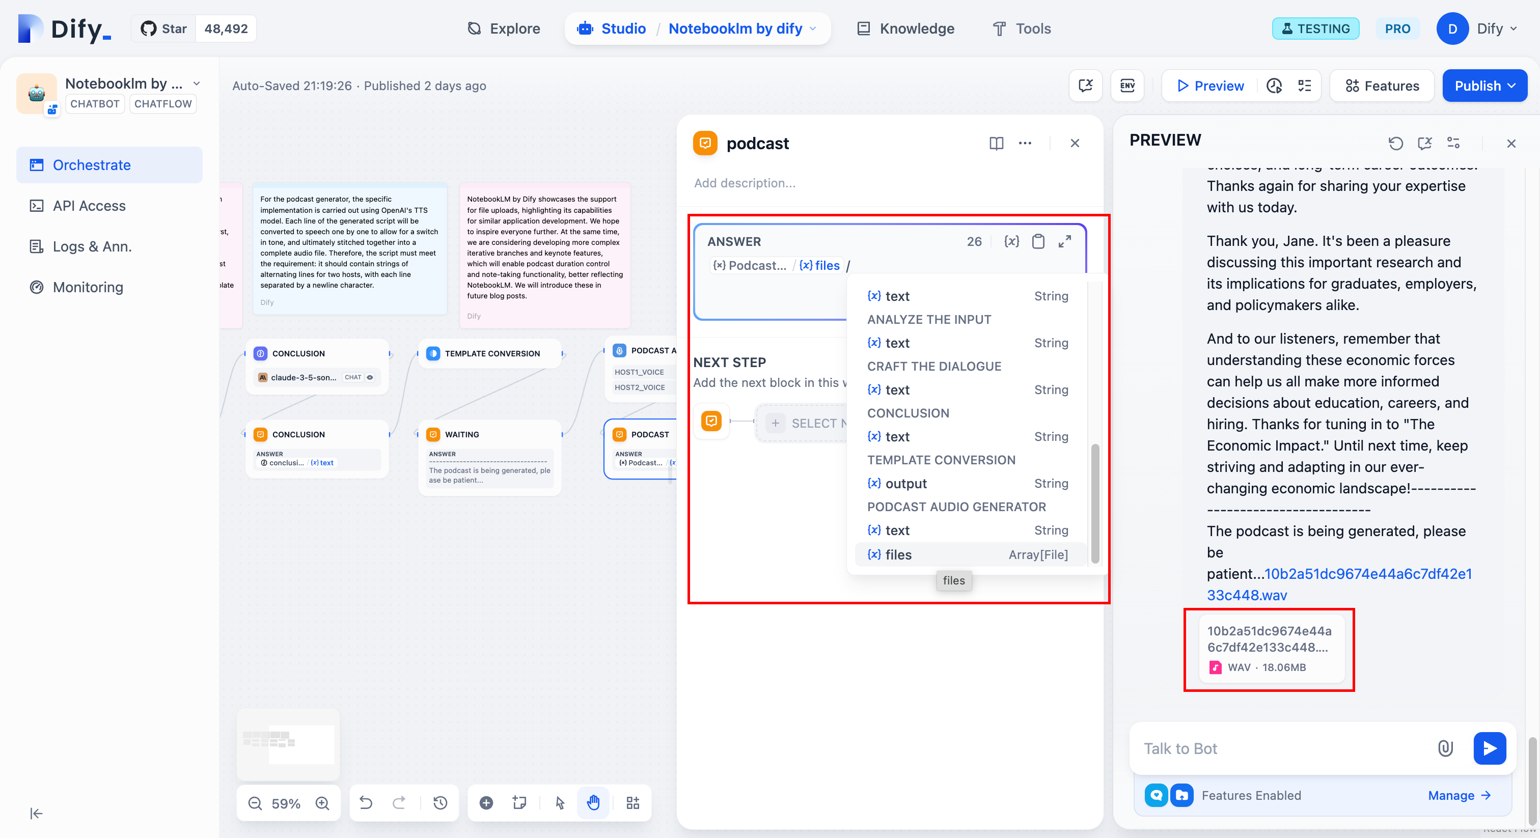Click the Features button
This screenshot has width=1540, height=838.
coord(1382,86)
